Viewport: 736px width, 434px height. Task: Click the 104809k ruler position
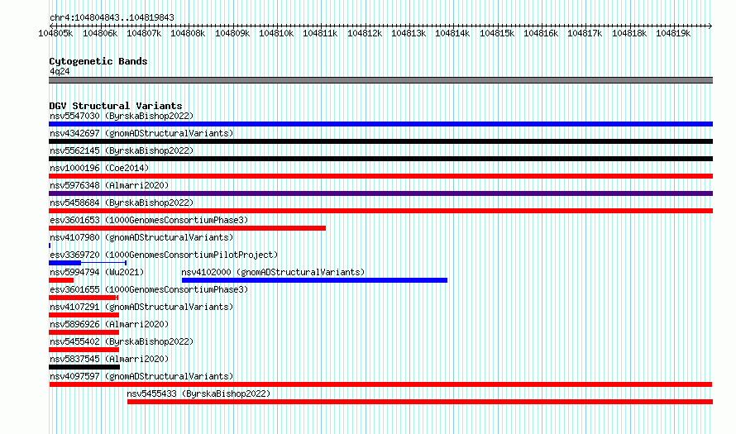click(232, 33)
